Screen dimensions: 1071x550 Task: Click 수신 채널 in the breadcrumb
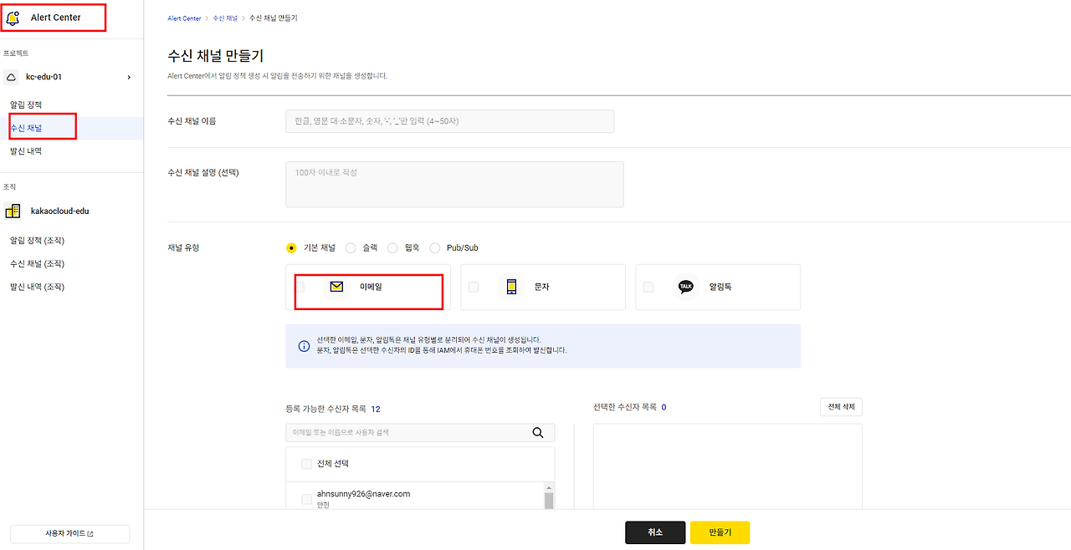pyautogui.click(x=225, y=18)
